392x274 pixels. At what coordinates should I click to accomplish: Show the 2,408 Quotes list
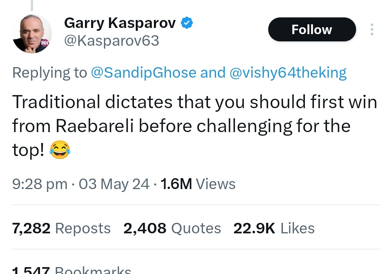(x=172, y=228)
